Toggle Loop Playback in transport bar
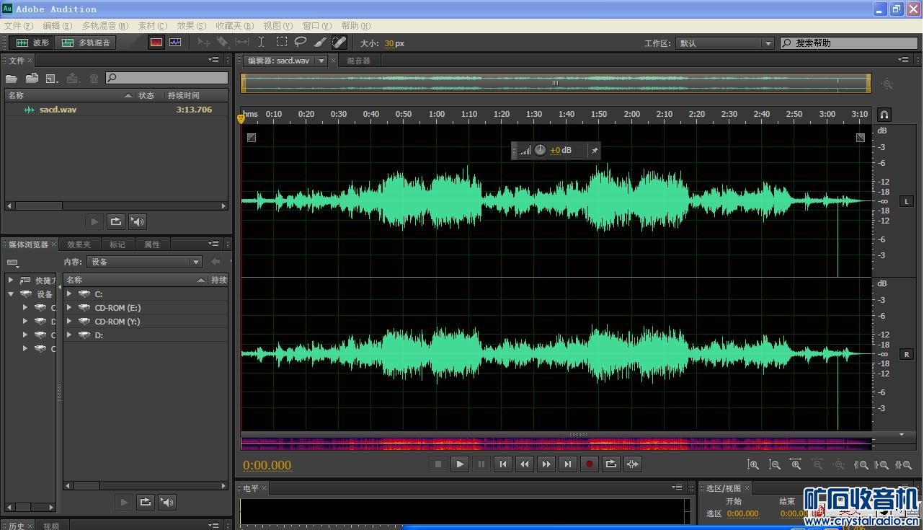This screenshot has height=530, width=924. pos(610,464)
